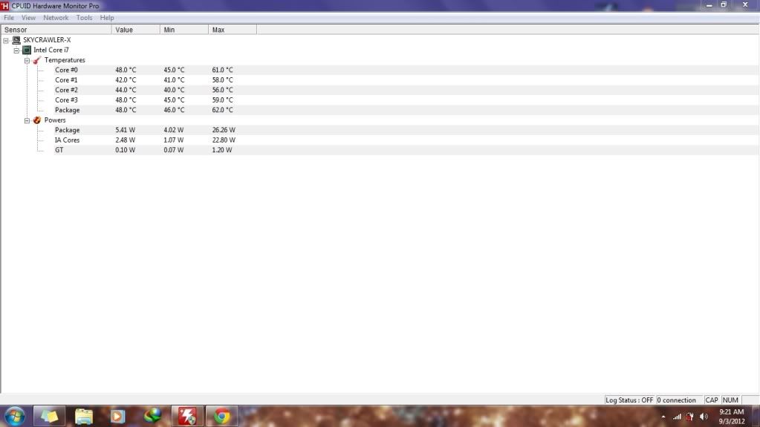The width and height of the screenshot is (760, 427).
Task: Open Google Chrome from the taskbar
Action: [x=221, y=416]
